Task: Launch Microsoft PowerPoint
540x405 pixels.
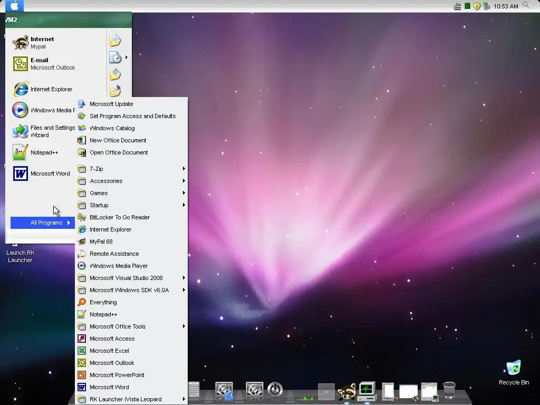Action: coord(131,375)
